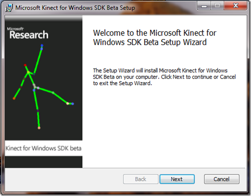Click the greyed-out Back button
This screenshot has height=196, width=251.
tap(141, 179)
